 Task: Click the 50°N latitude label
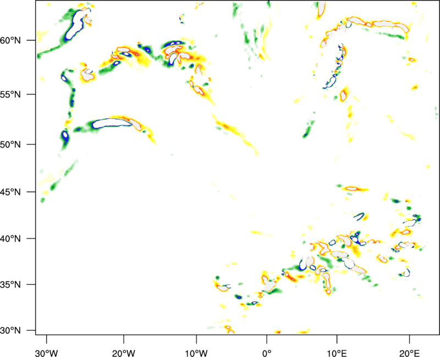[x=10, y=144]
